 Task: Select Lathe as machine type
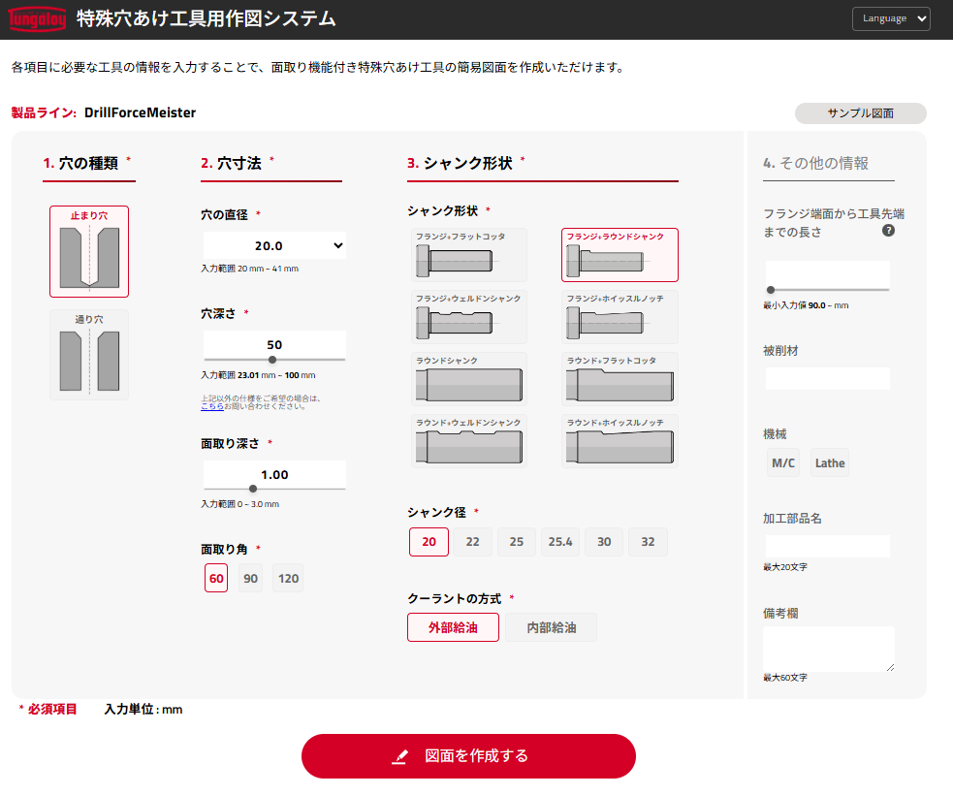tap(830, 463)
